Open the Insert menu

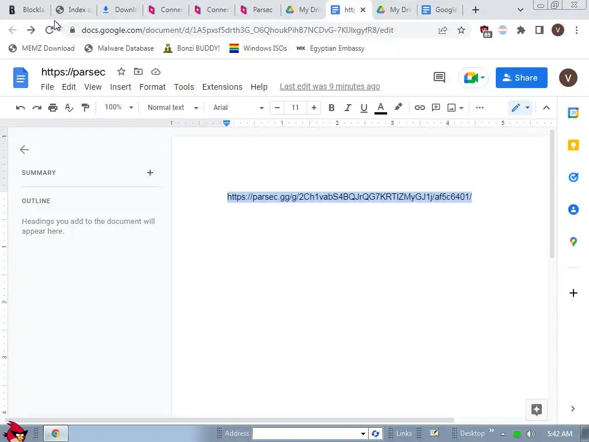pos(120,87)
